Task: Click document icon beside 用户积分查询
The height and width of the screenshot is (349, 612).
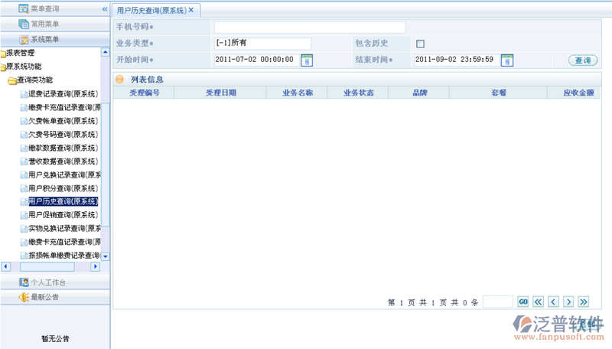Action: (x=24, y=188)
